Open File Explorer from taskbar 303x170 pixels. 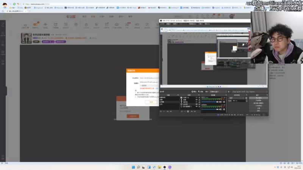click(x=159, y=167)
